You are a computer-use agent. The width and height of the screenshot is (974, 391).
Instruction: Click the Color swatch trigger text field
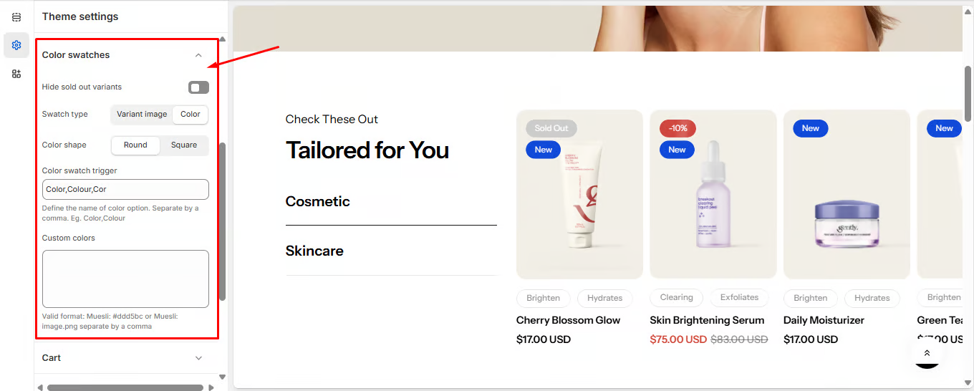(125, 189)
